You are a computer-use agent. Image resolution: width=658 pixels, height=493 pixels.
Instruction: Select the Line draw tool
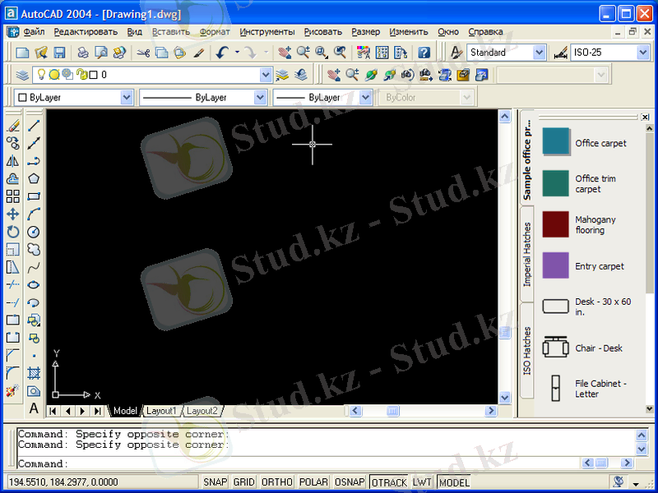[x=34, y=126]
